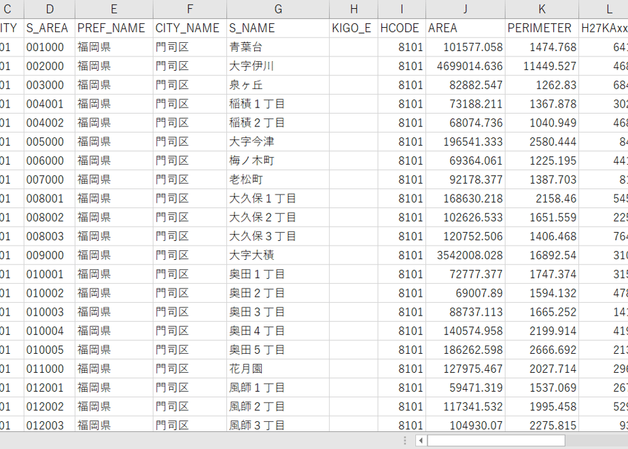The width and height of the screenshot is (628, 449).
Task: Select column G header
Action: [278, 9]
